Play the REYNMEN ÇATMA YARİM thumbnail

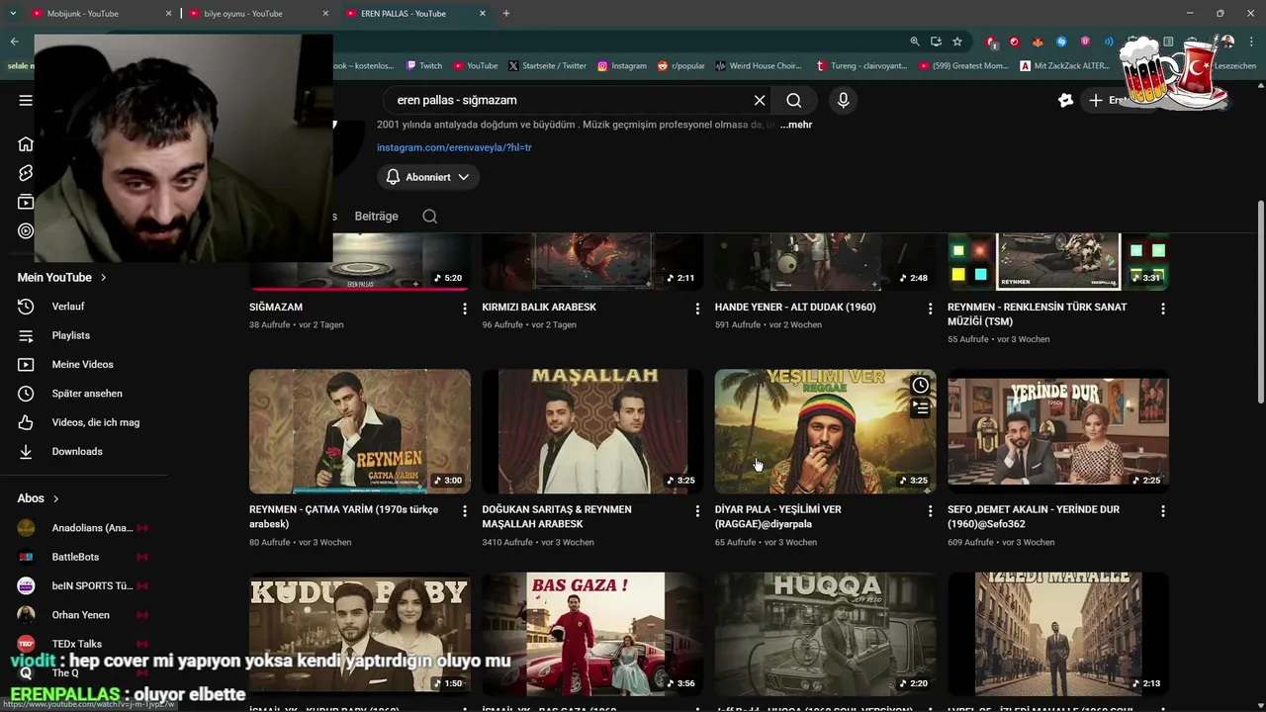[360, 431]
